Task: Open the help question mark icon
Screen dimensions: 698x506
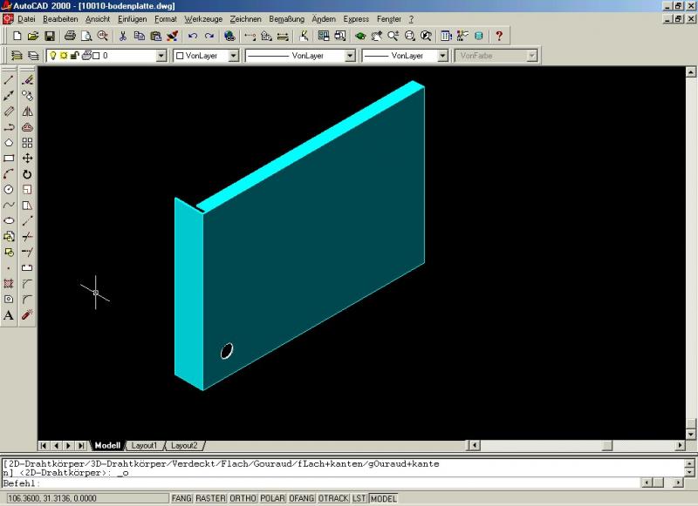Action: (498, 36)
